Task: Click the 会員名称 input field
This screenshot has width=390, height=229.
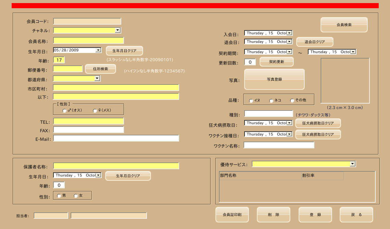Action: point(89,40)
